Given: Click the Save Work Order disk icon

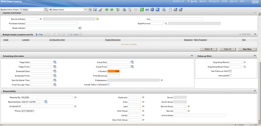Looking at the screenshot, I should click(x=95, y=10).
